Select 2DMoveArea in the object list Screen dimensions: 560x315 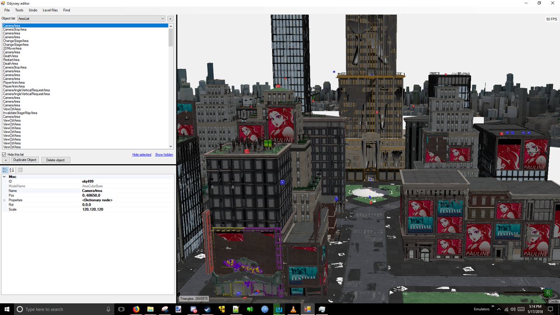(x=12, y=49)
